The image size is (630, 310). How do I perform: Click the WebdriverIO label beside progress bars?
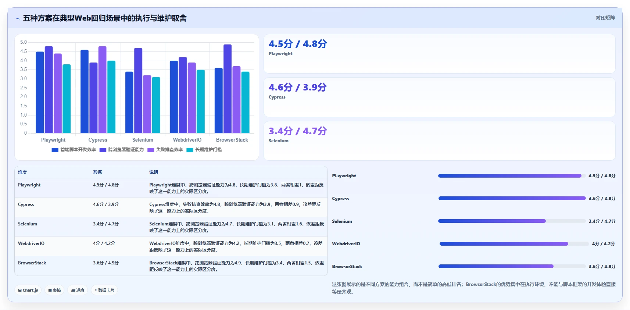pos(346,244)
